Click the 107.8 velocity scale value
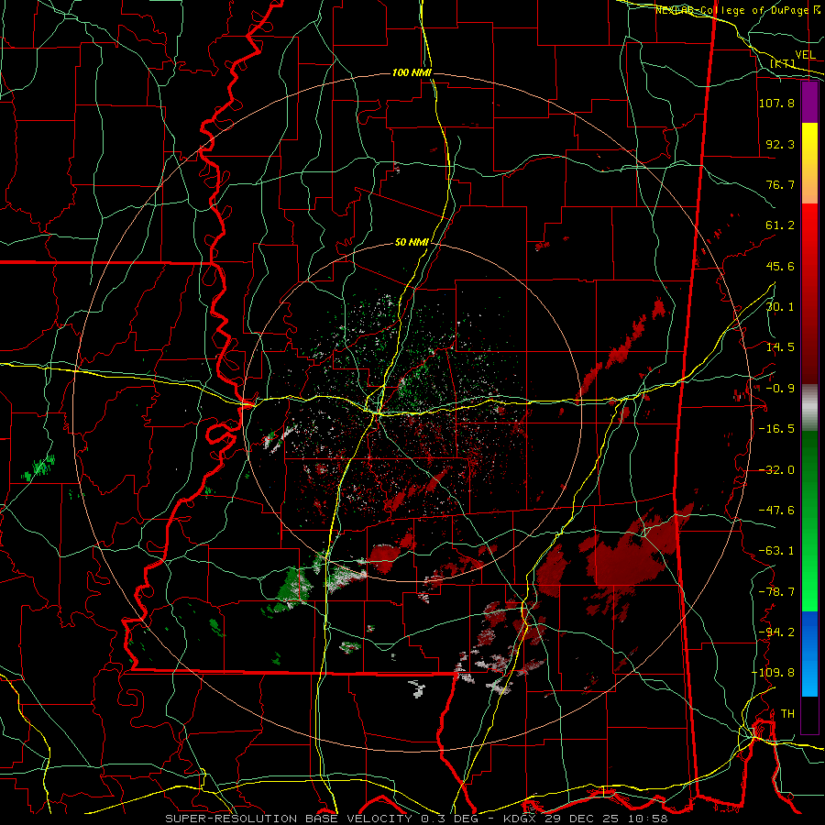The height and width of the screenshot is (825, 825). pyautogui.click(x=776, y=103)
